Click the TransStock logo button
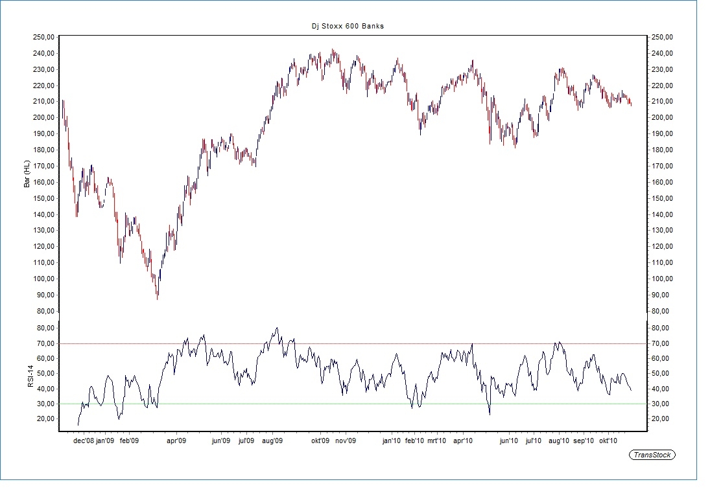The height and width of the screenshot is (493, 710). coord(652,455)
